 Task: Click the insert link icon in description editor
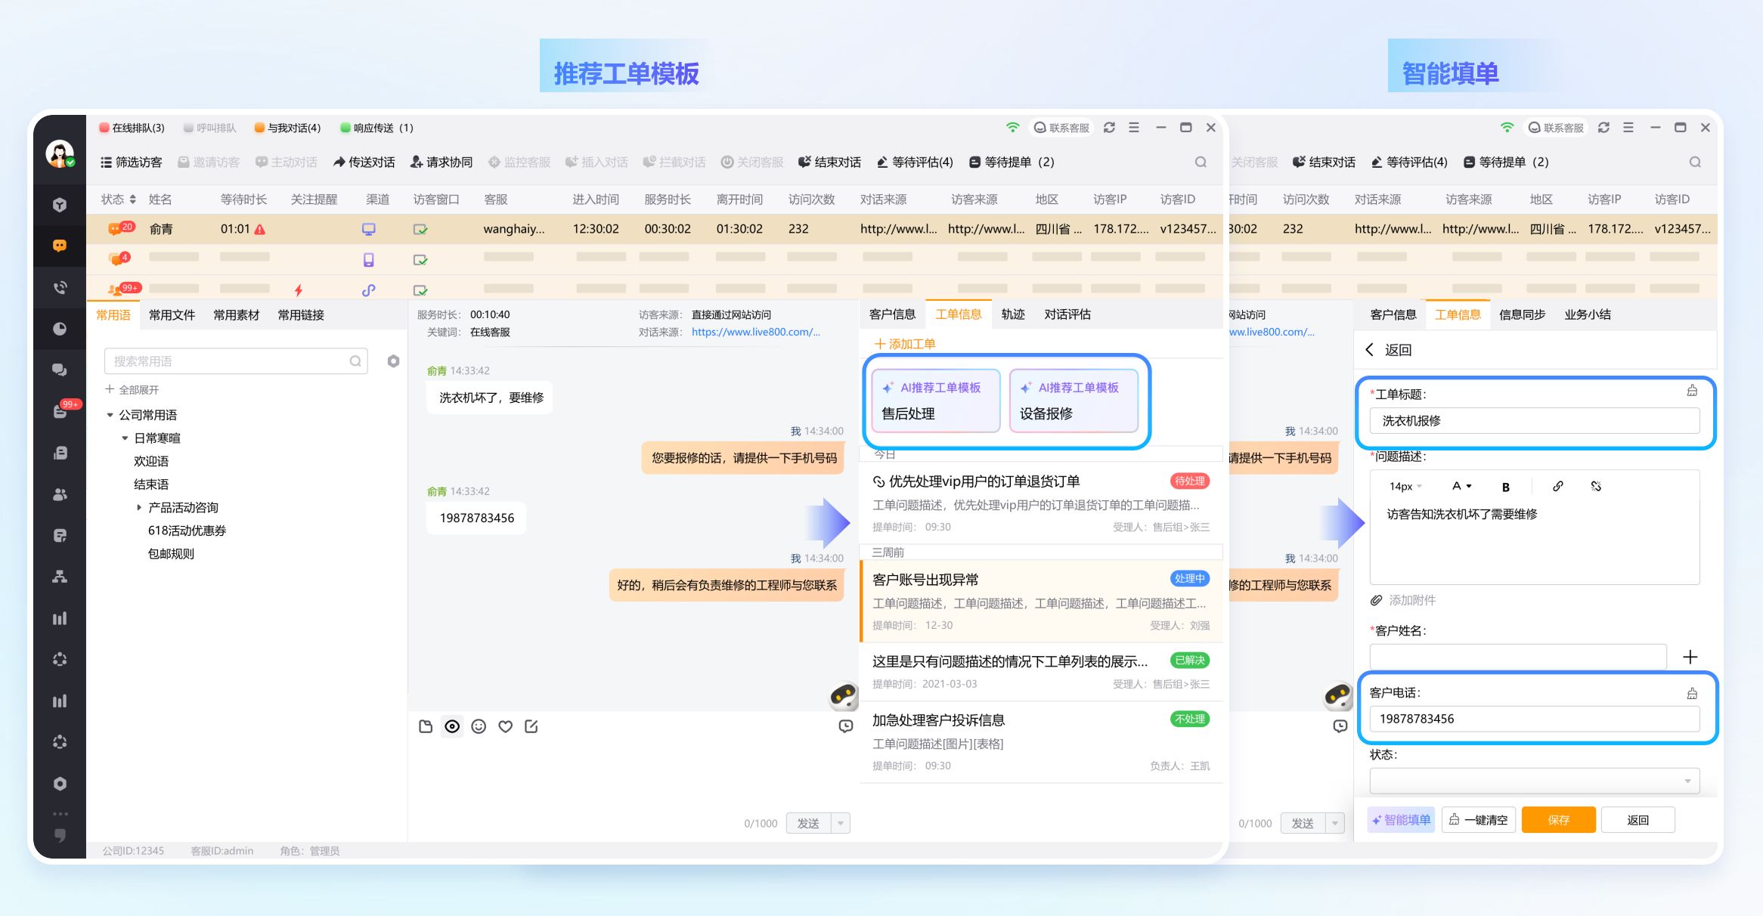click(1557, 487)
